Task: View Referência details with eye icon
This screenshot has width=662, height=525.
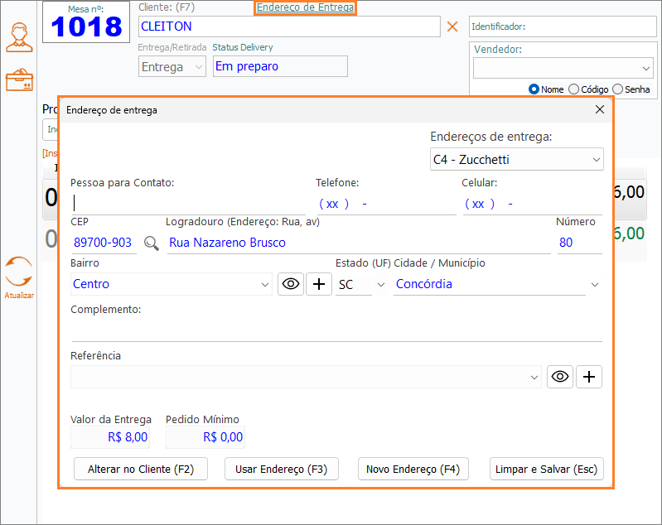Action: click(560, 377)
